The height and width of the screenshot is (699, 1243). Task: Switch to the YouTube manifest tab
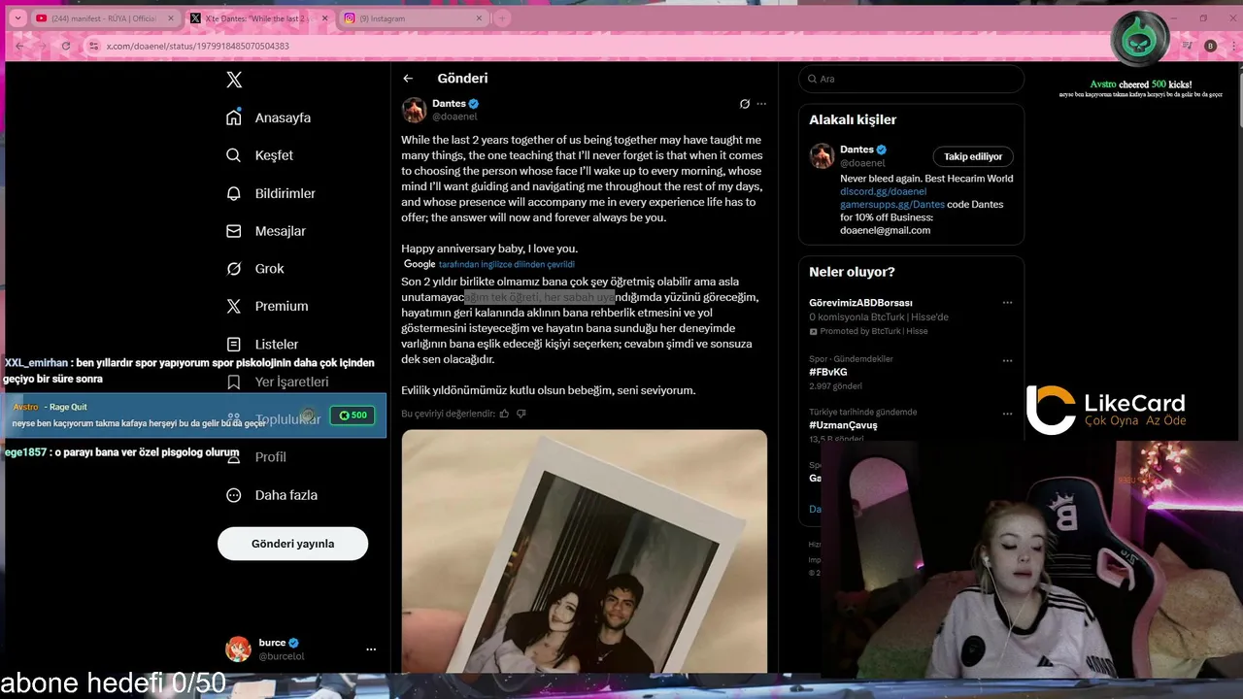[x=105, y=18]
